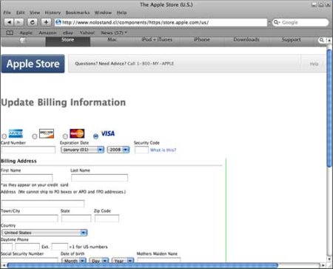Screen dimensions: 333x269
Task: Reload the page with the refresh button
Action: [32, 22]
